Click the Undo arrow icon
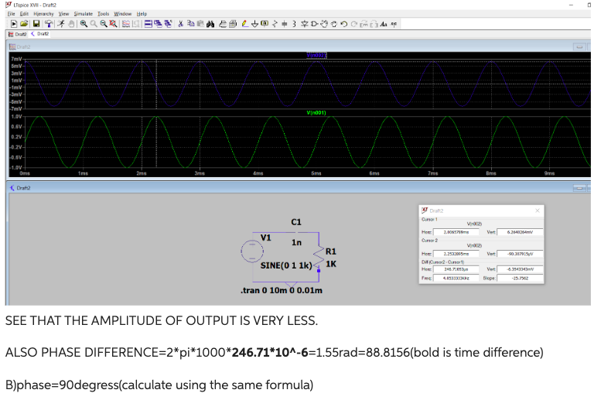The width and height of the screenshot is (601, 400). pyautogui.click(x=343, y=24)
